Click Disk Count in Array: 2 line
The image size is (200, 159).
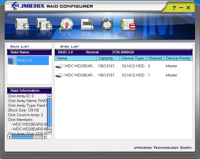26,115
